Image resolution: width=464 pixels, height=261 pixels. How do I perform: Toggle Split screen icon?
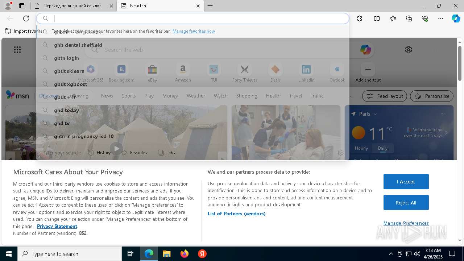coord(377,18)
